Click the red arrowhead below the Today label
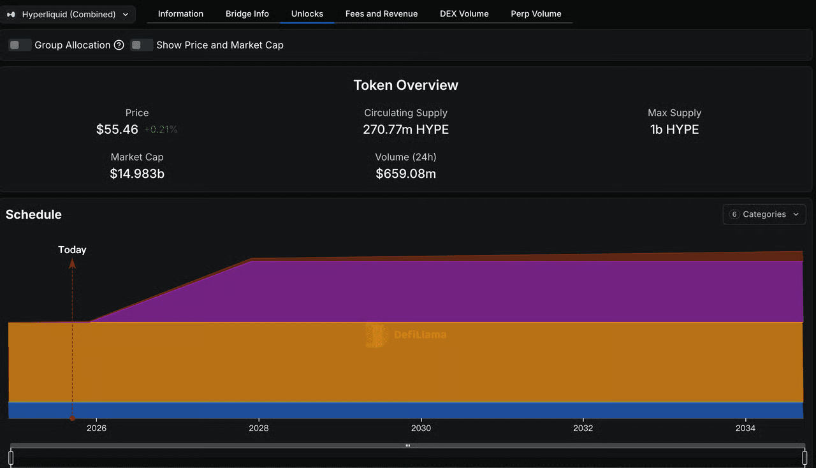The image size is (816, 468). tap(72, 263)
